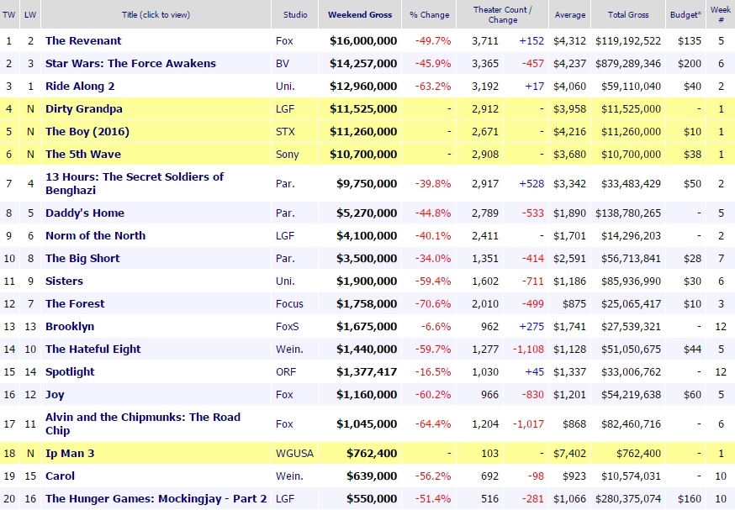Open the Spotlight movie page

[x=70, y=372]
